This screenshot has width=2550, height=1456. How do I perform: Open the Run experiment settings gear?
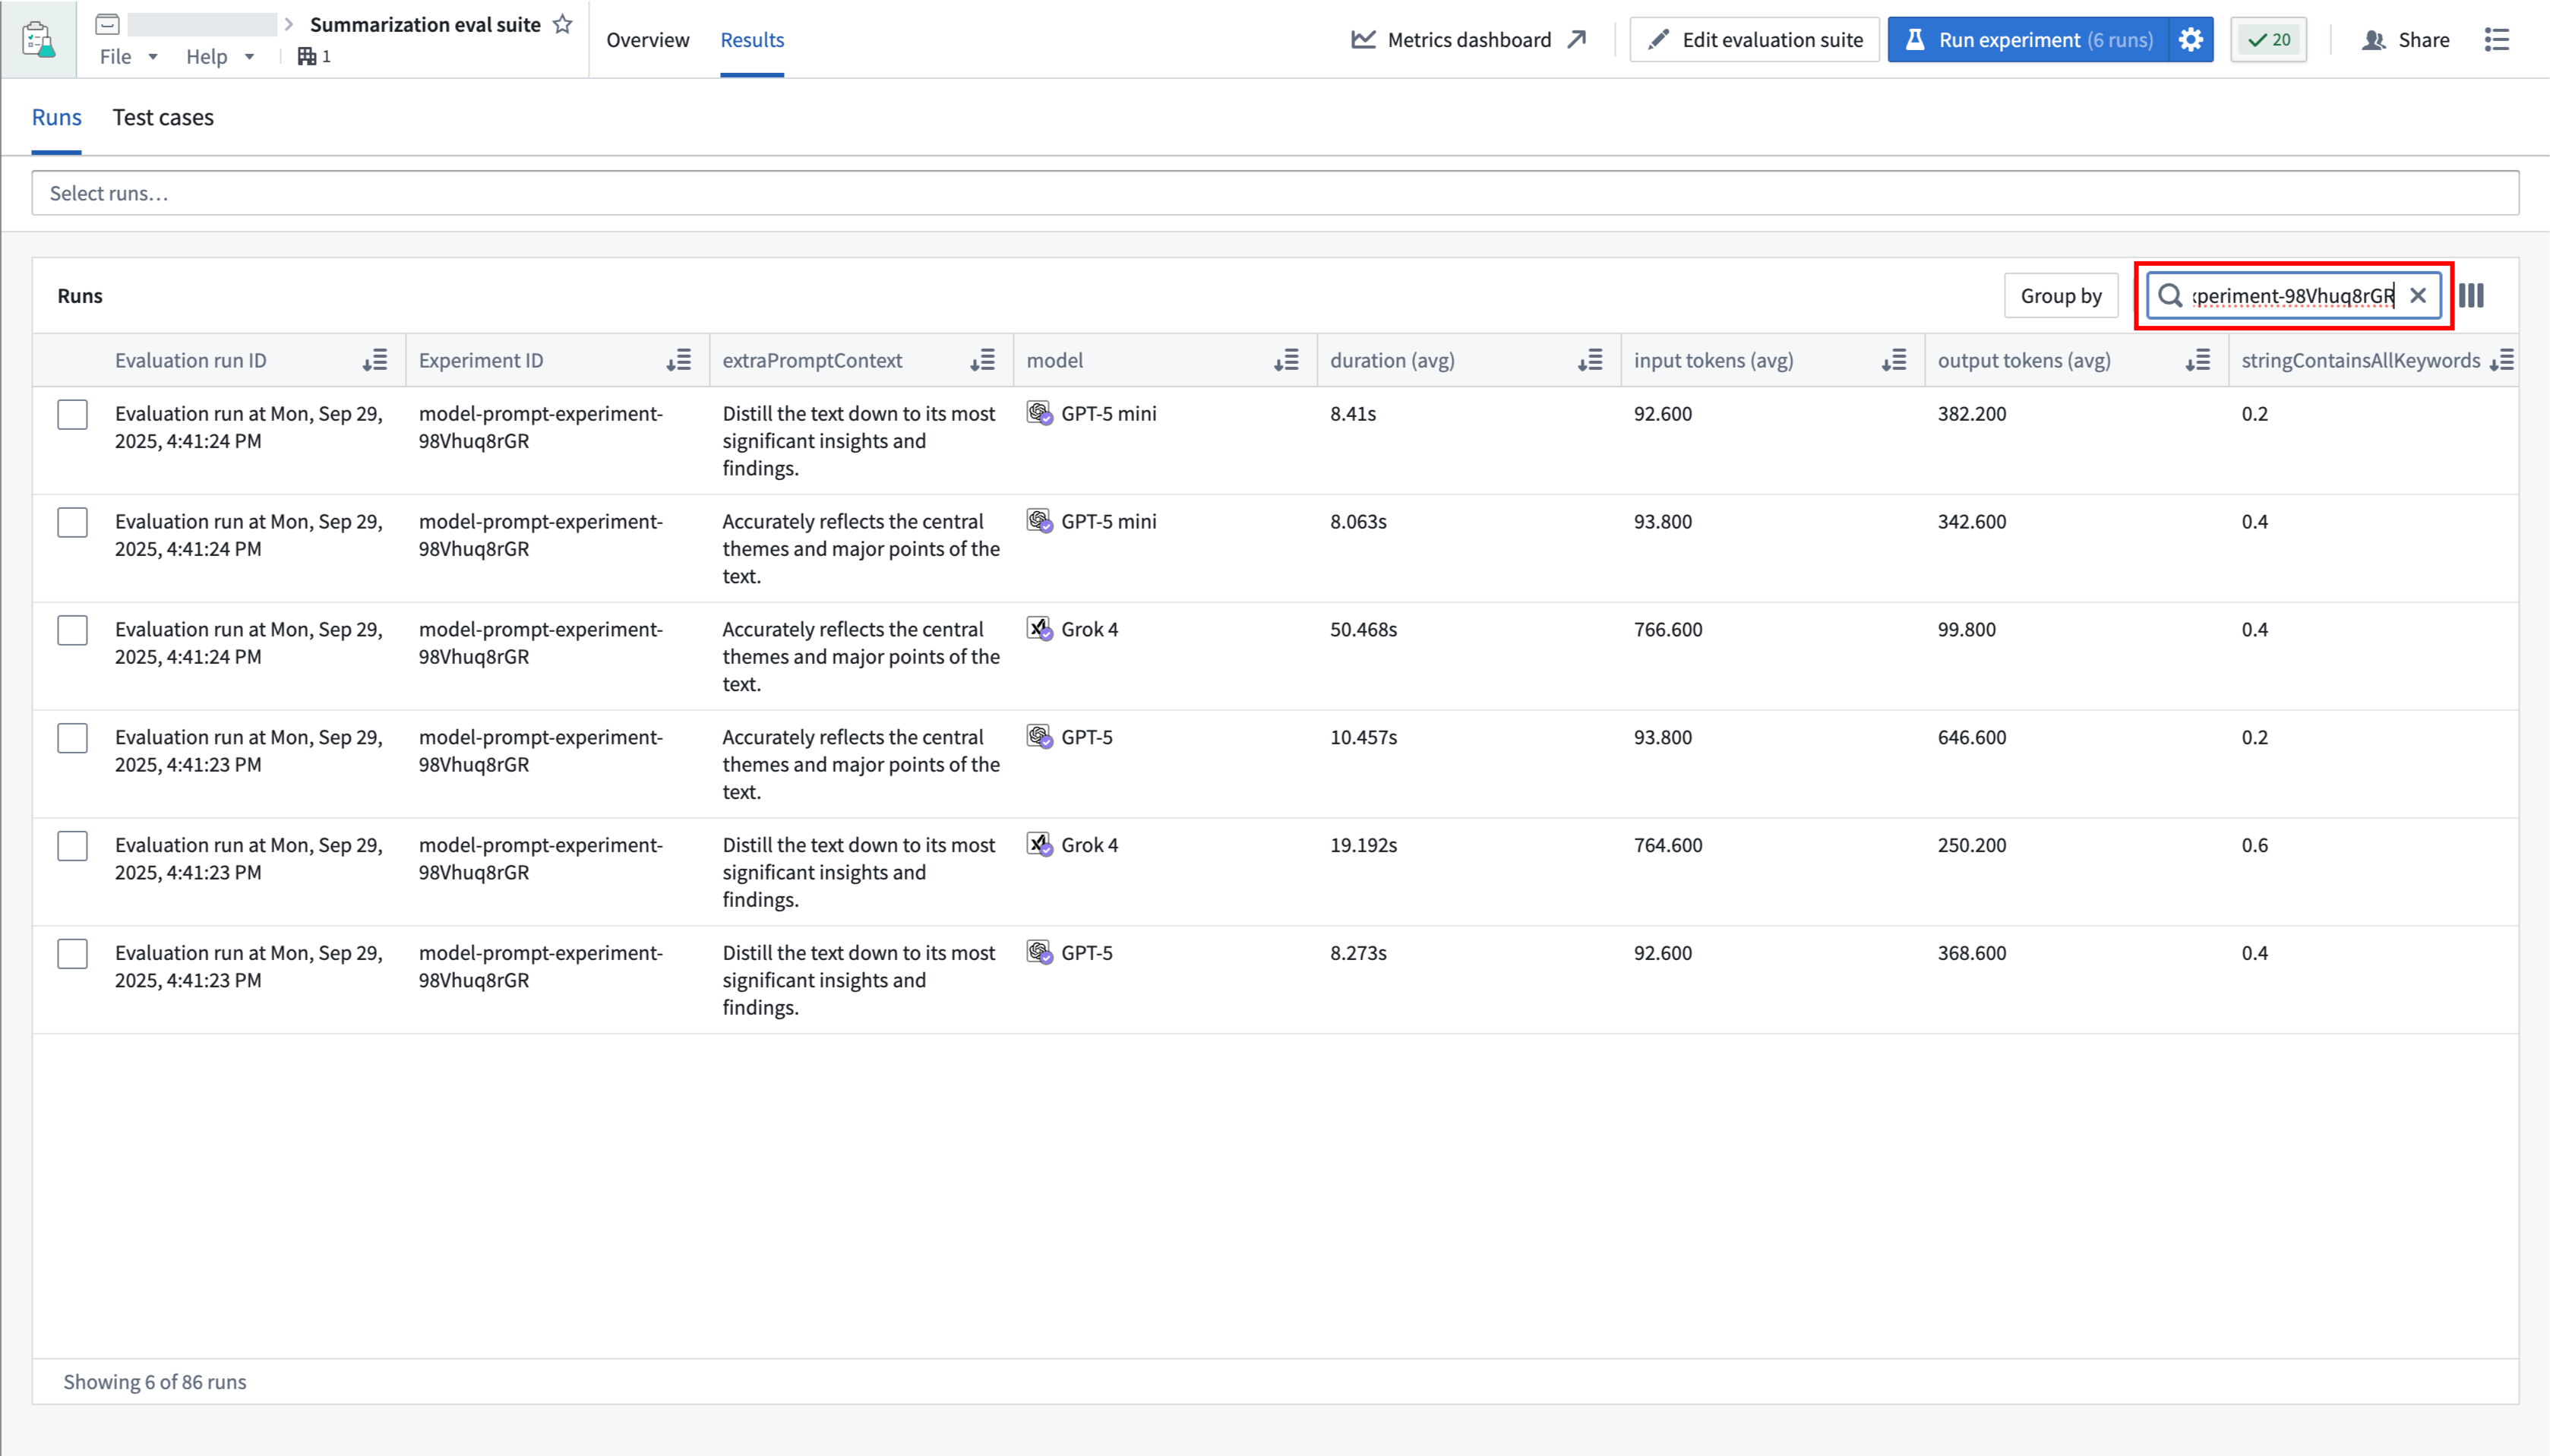[x=2190, y=40]
